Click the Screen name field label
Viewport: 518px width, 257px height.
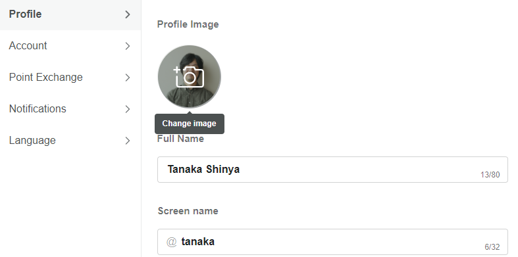pos(188,211)
